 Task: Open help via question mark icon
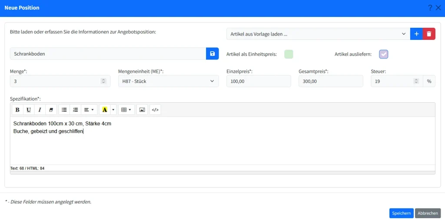pos(430,8)
